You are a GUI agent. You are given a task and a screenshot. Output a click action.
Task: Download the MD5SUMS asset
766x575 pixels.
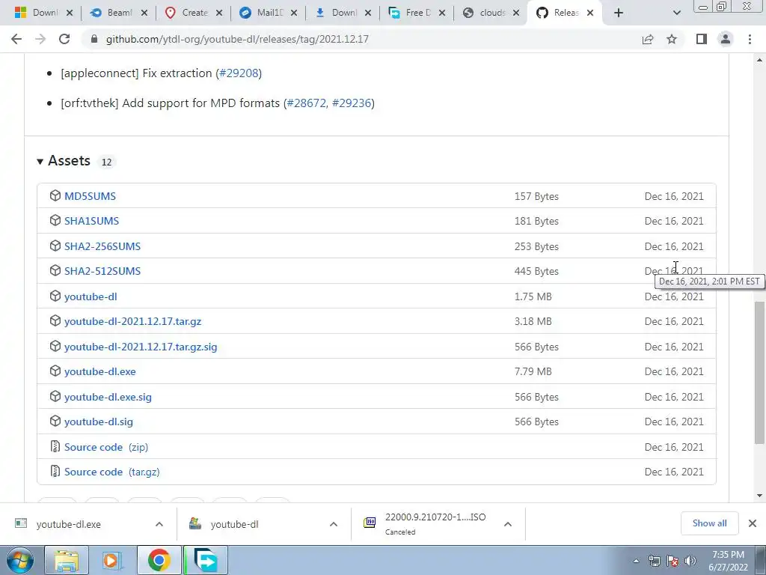(91, 196)
